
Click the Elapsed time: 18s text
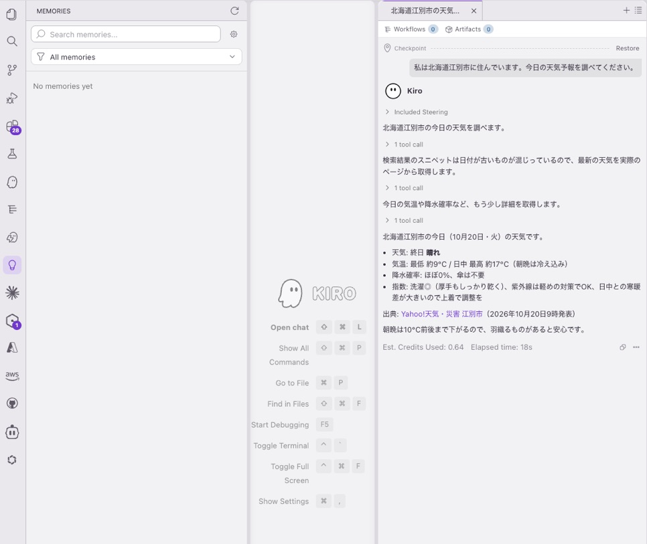502,347
